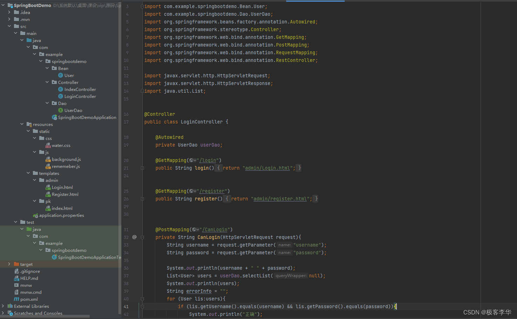Collapse the Bean package
The width and height of the screenshot is (517, 319).
tap(47, 68)
